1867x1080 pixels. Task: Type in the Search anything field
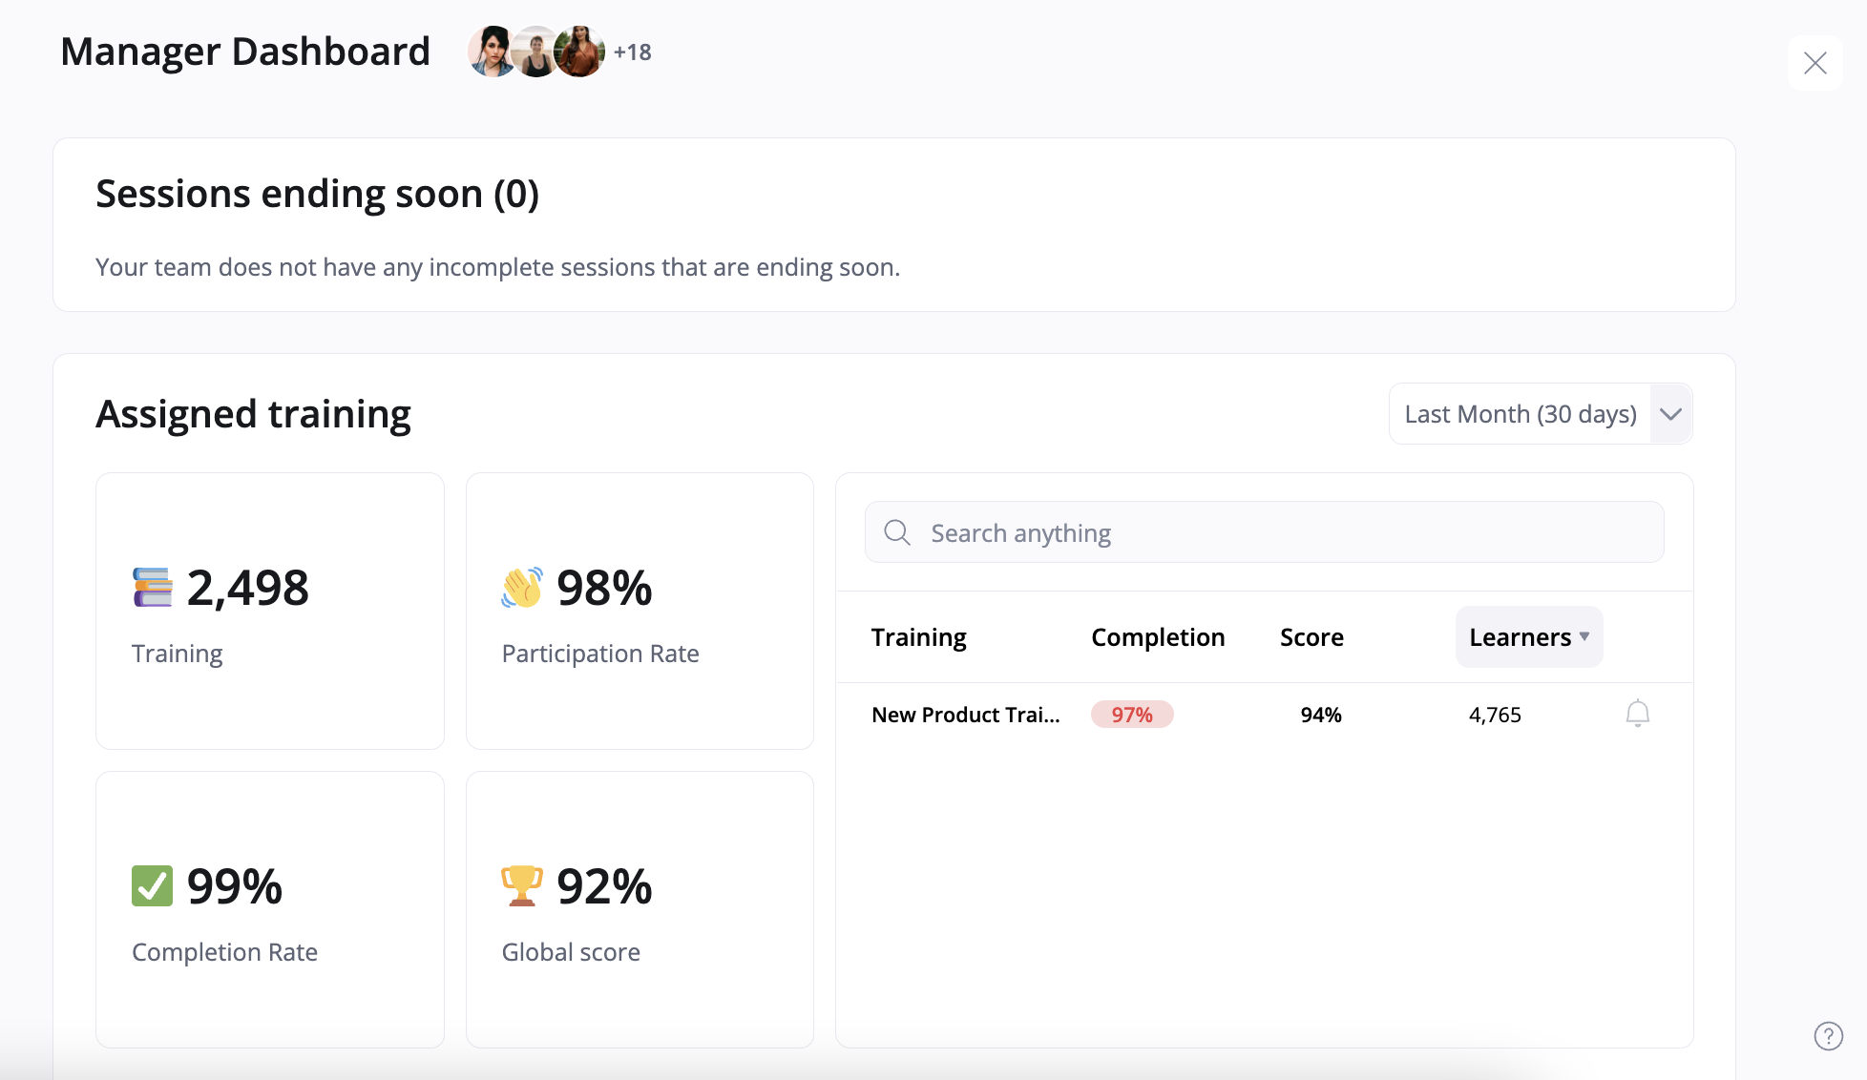coord(1279,532)
